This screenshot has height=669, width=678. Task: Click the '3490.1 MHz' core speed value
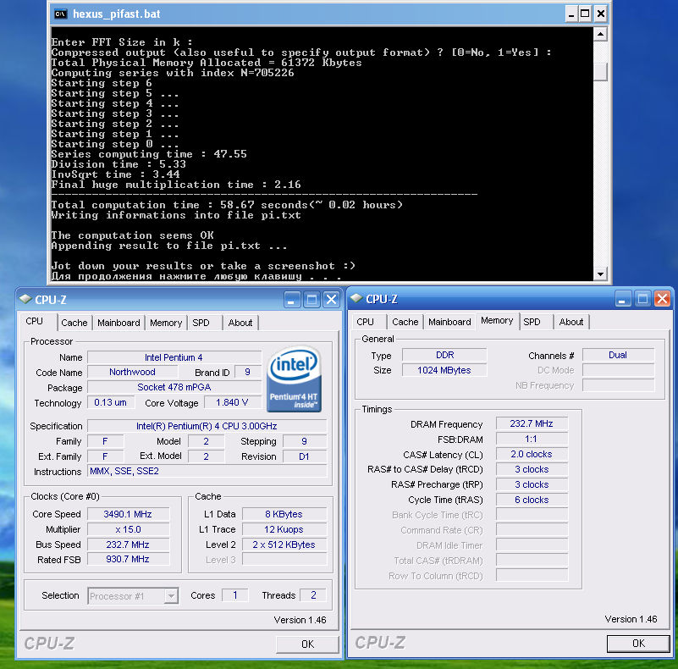(x=128, y=514)
